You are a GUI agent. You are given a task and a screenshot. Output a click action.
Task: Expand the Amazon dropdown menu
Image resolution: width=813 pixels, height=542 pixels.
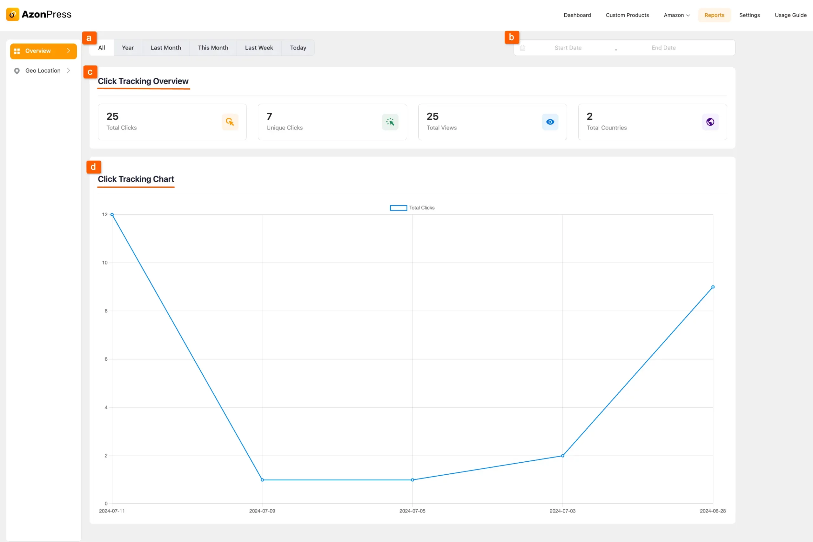click(x=676, y=15)
